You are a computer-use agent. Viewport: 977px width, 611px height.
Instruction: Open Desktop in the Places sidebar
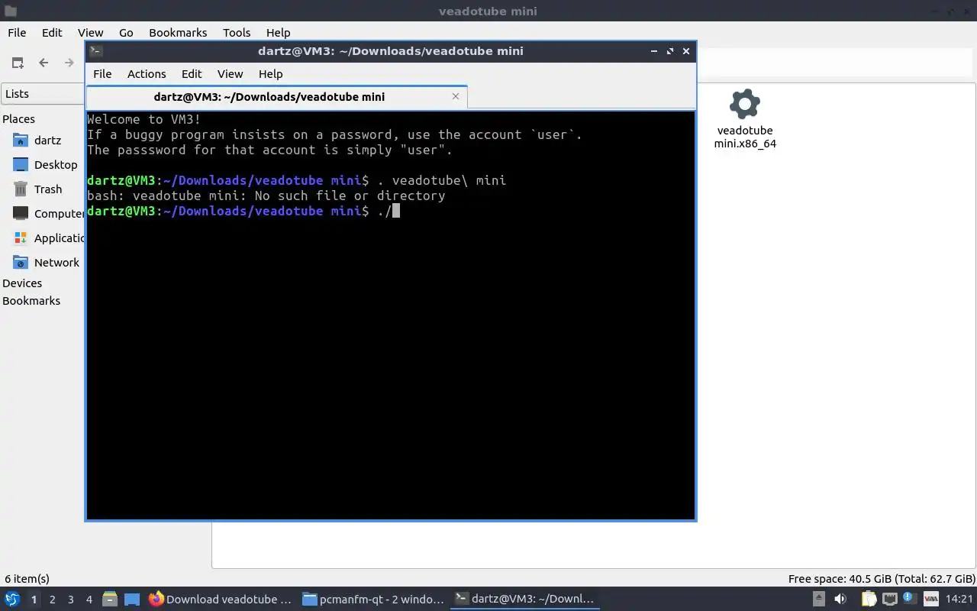click(x=56, y=165)
